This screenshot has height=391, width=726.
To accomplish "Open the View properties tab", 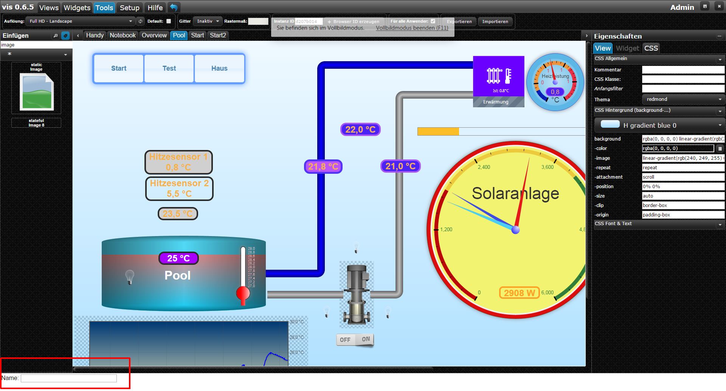I will [x=603, y=48].
